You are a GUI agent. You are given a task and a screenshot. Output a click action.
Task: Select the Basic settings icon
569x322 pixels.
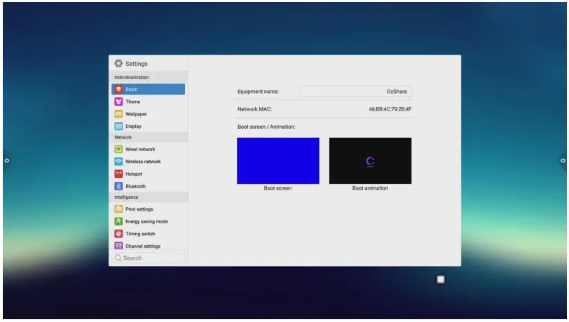click(118, 90)
